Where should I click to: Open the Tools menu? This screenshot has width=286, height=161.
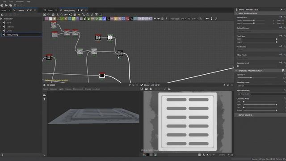(11, 1)
